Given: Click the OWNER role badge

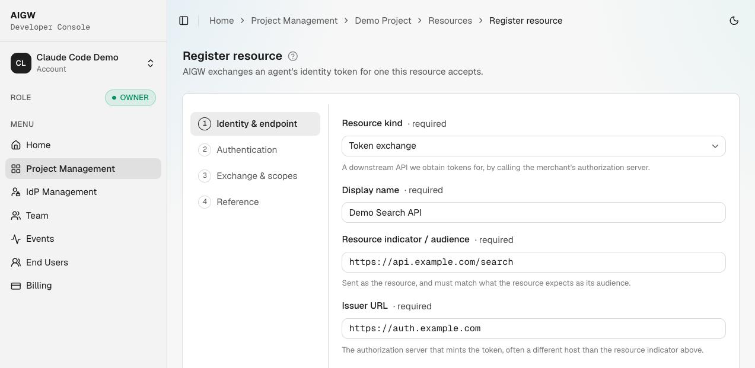Looking at the screenshot, I should click(130, 98).
